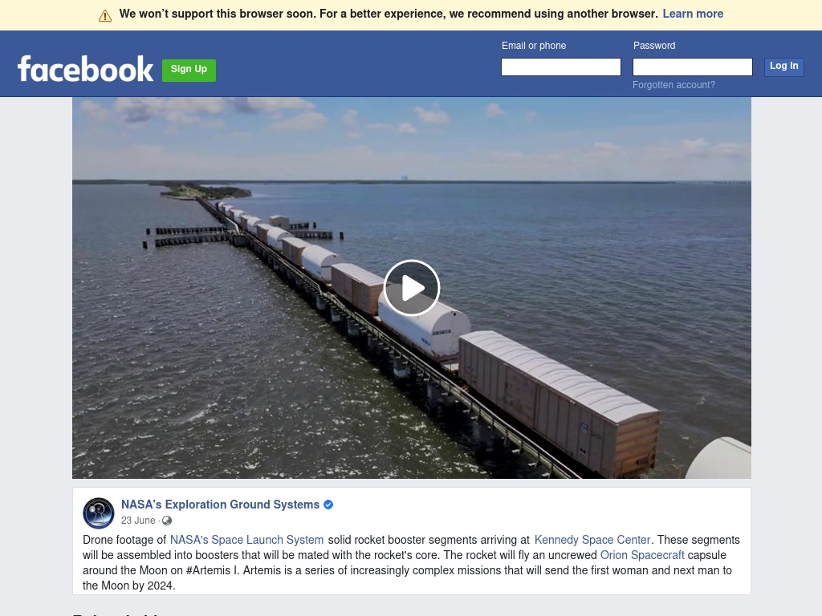The height and width of the screenshot is (616, 822).
Task: Open NASA's Exploration Ground Systems page name
Action: [x=220, y=505]
